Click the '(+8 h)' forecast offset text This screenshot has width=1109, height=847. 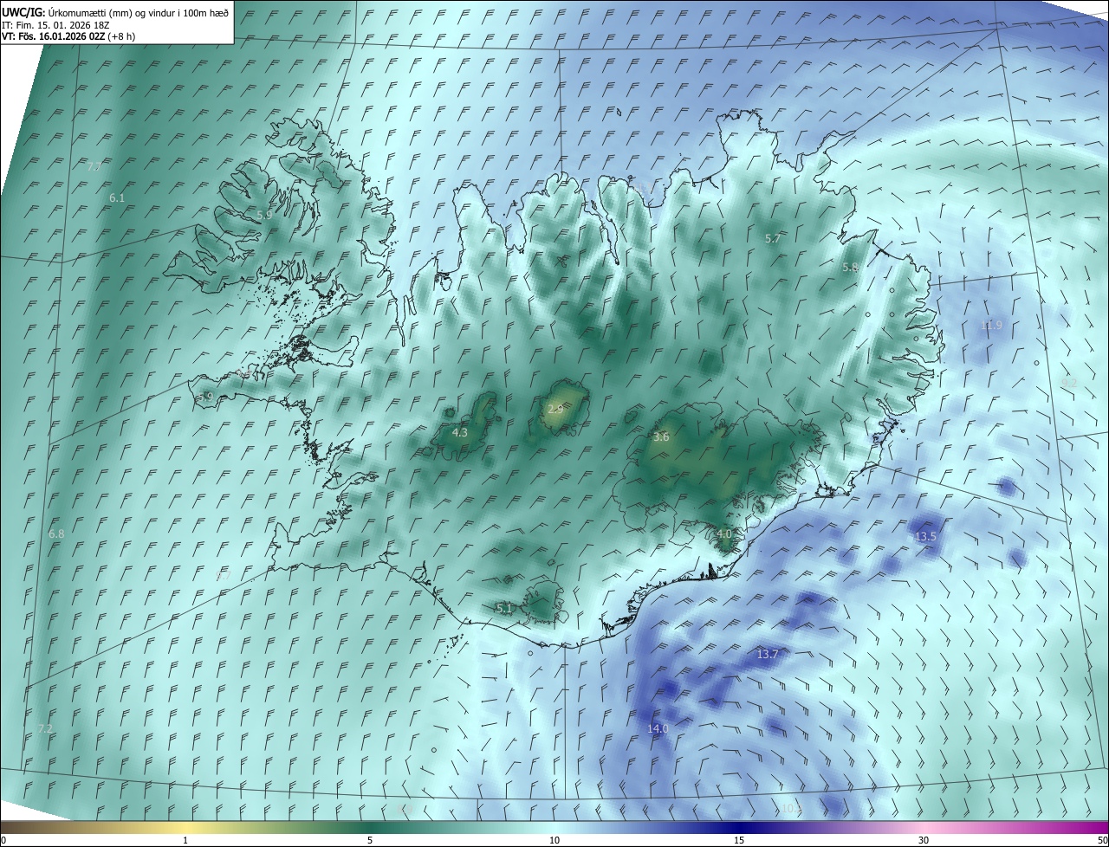coord(122,36)
